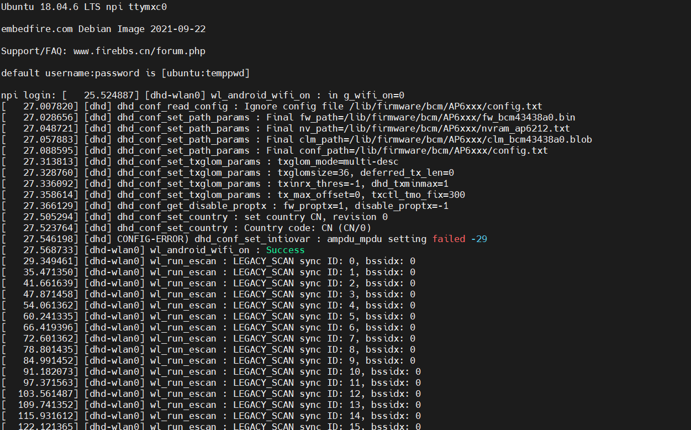Click the npi login prompt

click(x=29, y=95)
